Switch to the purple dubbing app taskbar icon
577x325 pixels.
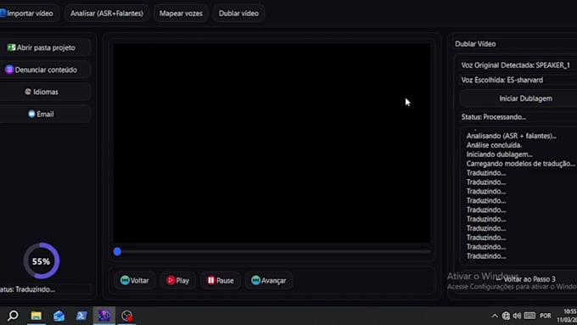tap(104, 316)
